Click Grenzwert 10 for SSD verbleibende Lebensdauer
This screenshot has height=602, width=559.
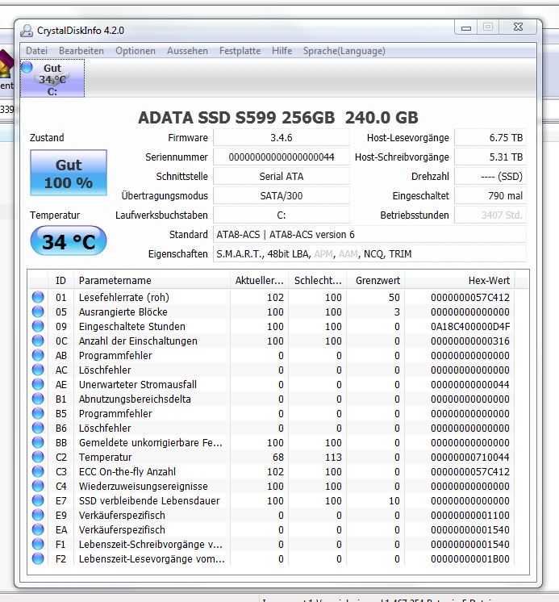click(394, 500)
